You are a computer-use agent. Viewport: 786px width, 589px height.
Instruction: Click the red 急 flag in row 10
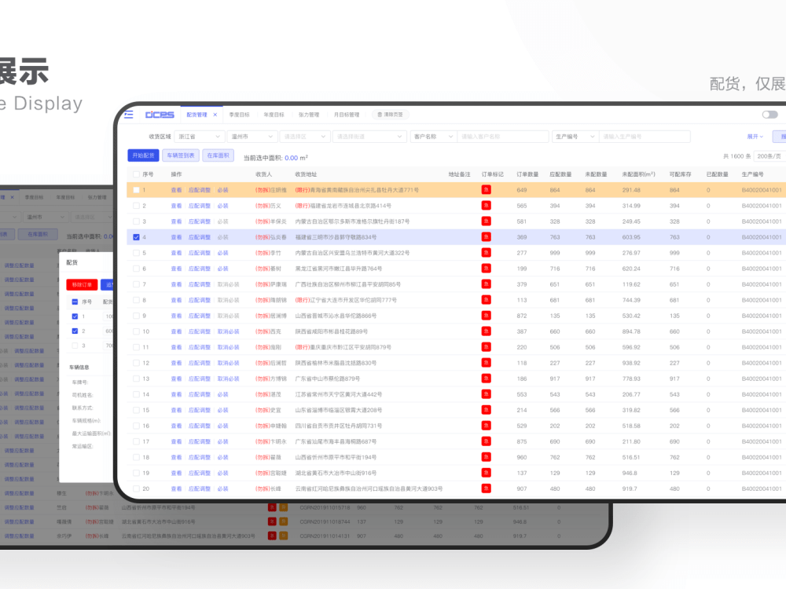pyautogui.click(x=486, y=331)
